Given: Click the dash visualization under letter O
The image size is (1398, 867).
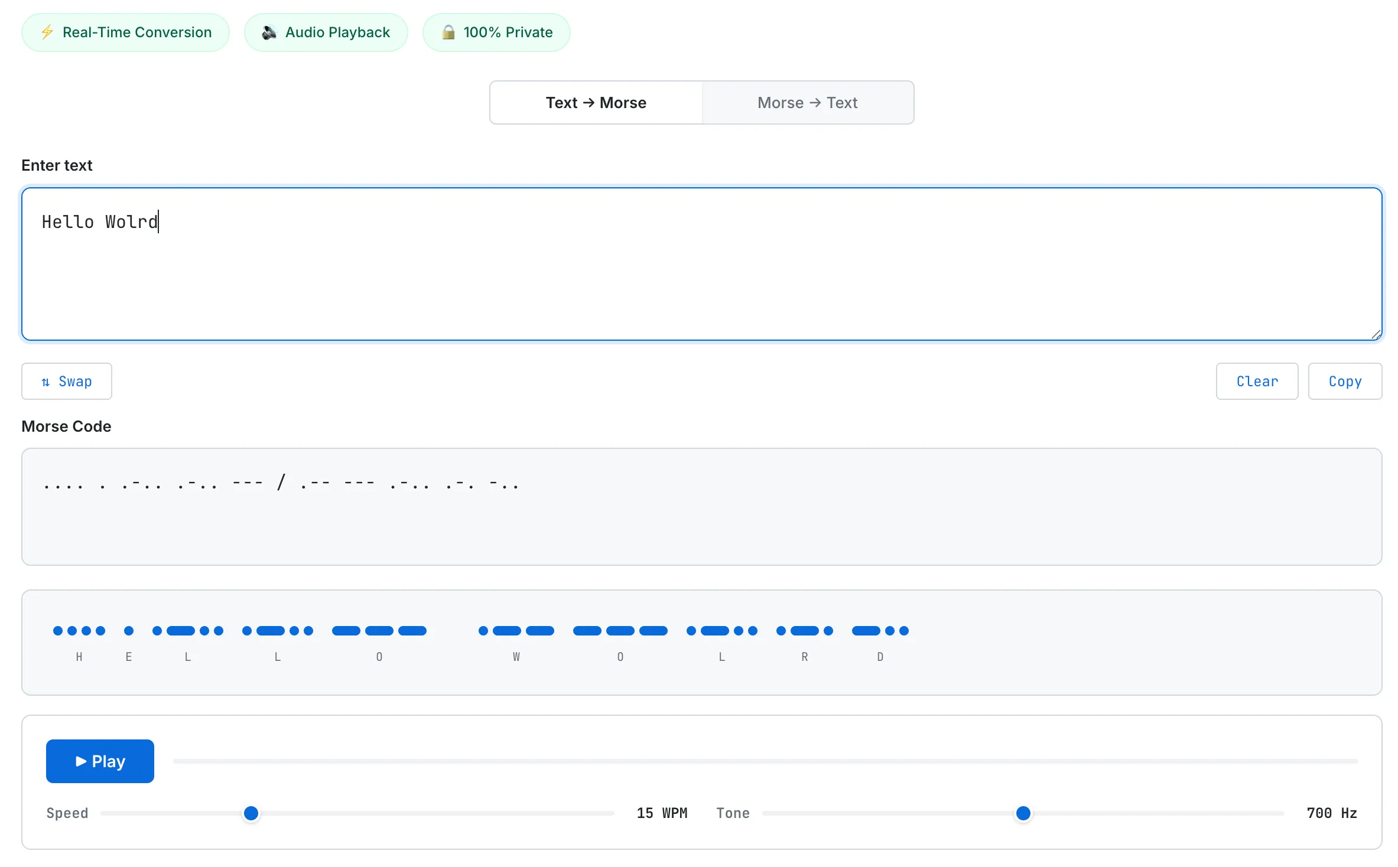Looking at the screenshot, I should (379, 631).
